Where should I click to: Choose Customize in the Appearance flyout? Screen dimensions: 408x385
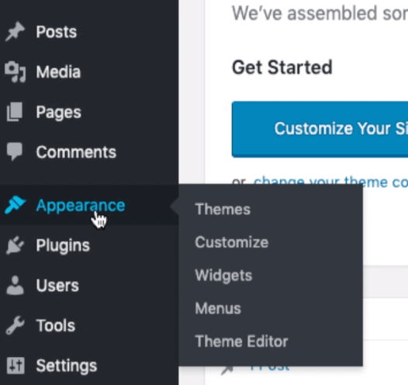232,242
